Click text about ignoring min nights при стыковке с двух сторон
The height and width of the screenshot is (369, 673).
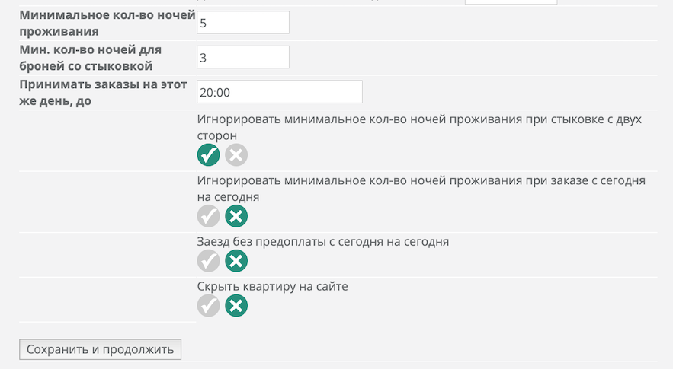(x=419, y=127)
